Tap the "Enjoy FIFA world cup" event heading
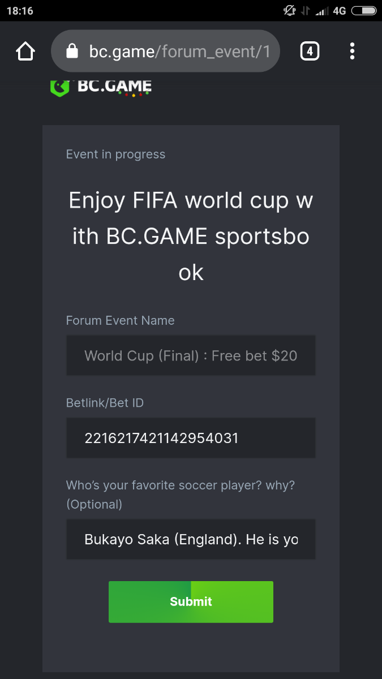 191,237
